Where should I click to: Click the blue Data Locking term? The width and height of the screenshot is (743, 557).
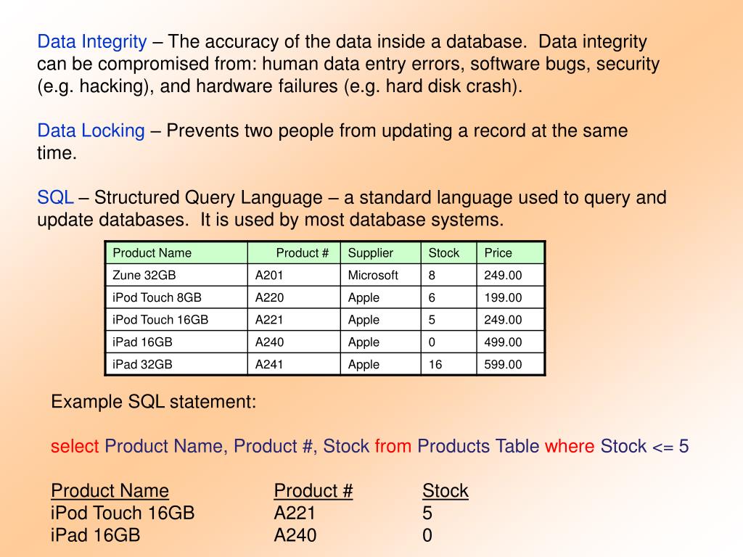(x=91, y=131)
